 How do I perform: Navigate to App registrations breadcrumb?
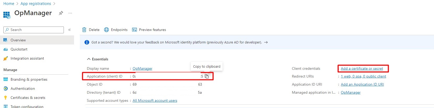[x=36, y=4]
